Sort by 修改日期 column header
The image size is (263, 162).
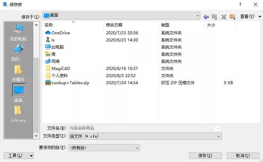coord(131,25)
